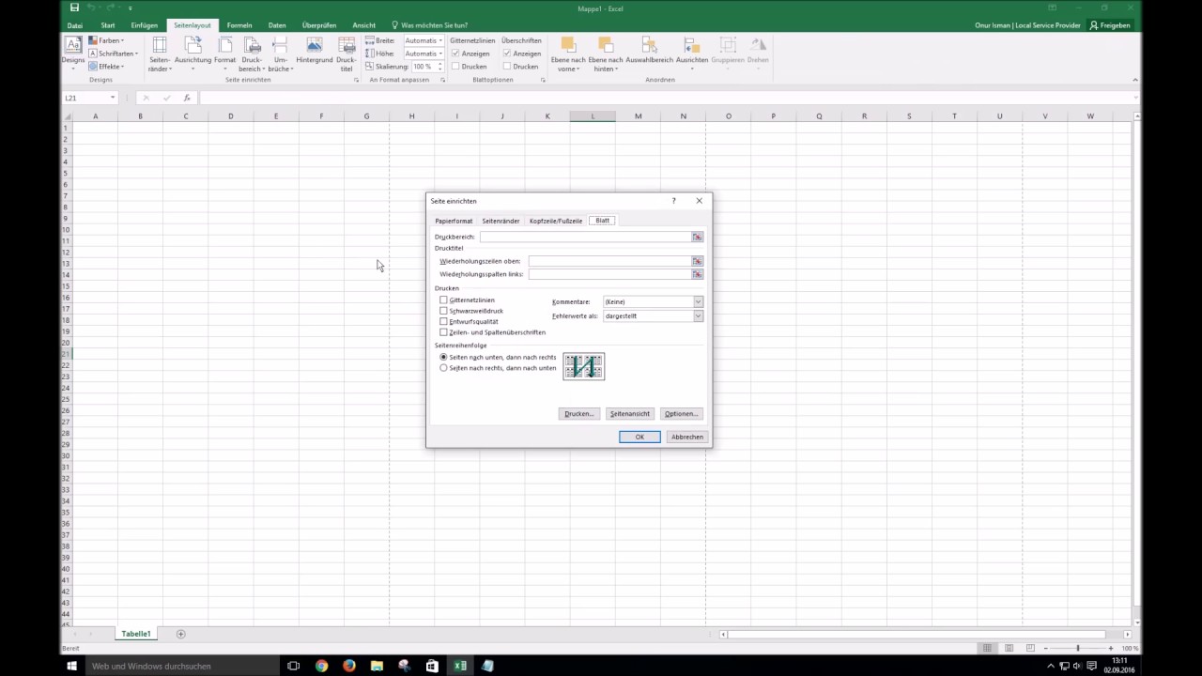The width and height of the screenshot is (1202, 676).
Task: Open the Schriftarten dropdown
Action: click(x=113, y=54)
